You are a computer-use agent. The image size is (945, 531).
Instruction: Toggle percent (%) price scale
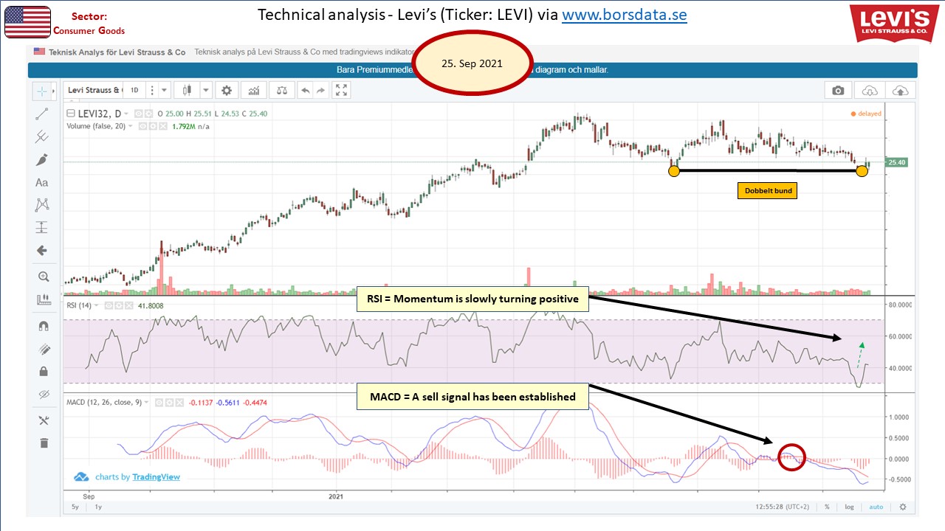click(828, 507)
